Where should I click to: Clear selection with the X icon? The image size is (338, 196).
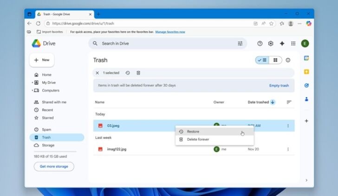click(97, 73)
